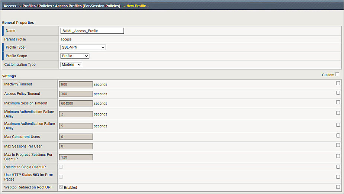Enable custom HTTP Status 503 row checkbox
344x194 pixels.
point(338,177)
